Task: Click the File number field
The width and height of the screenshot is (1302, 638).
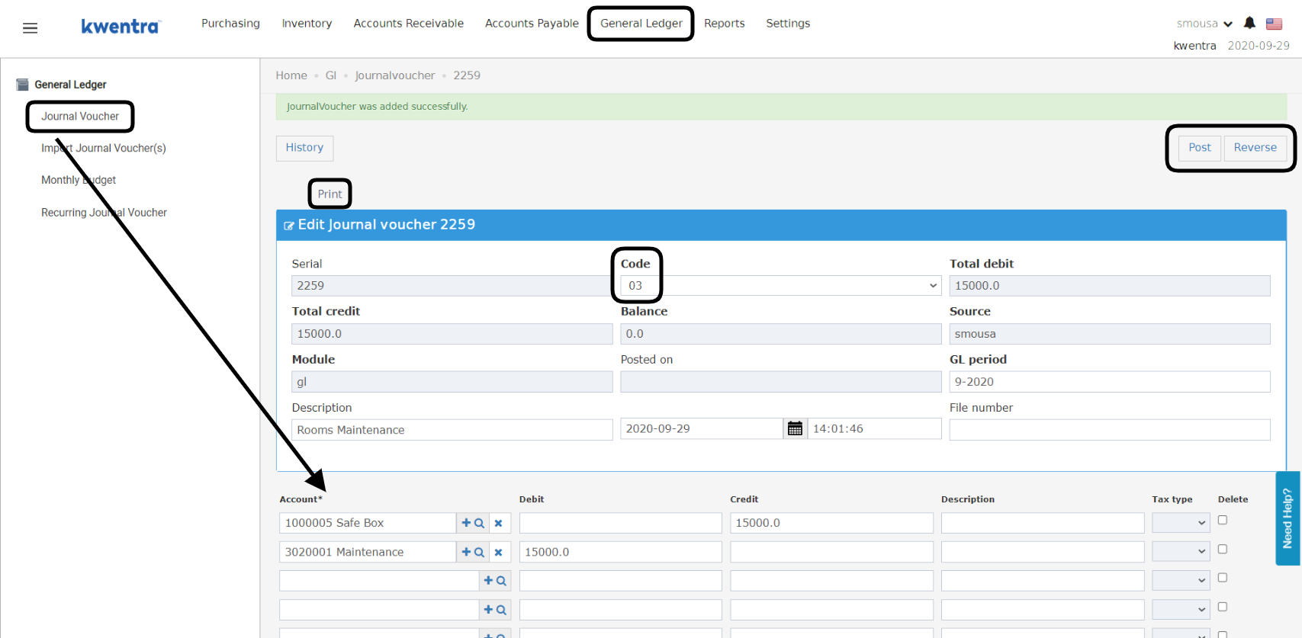Action: click(1110, 430)
